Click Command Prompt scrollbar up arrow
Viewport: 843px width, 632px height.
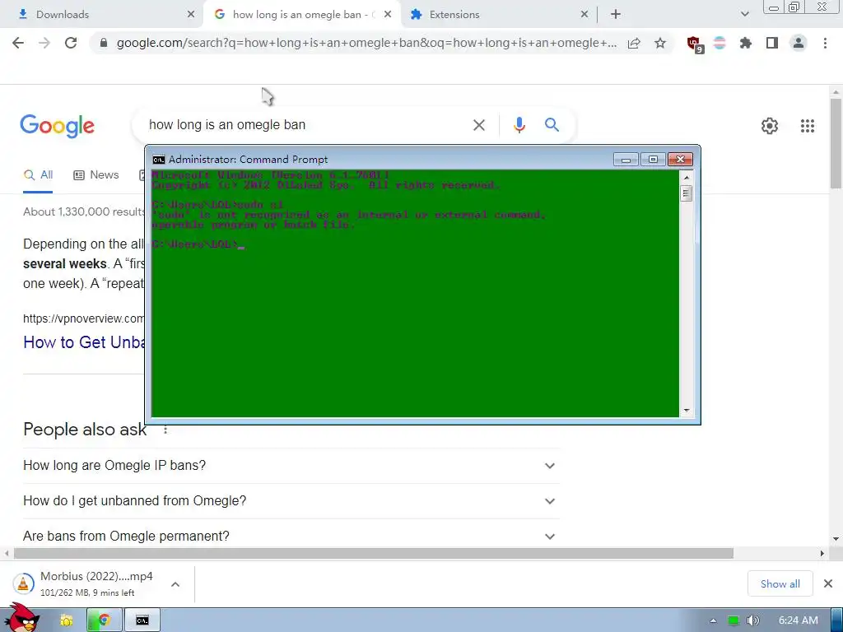coord(687,177)
